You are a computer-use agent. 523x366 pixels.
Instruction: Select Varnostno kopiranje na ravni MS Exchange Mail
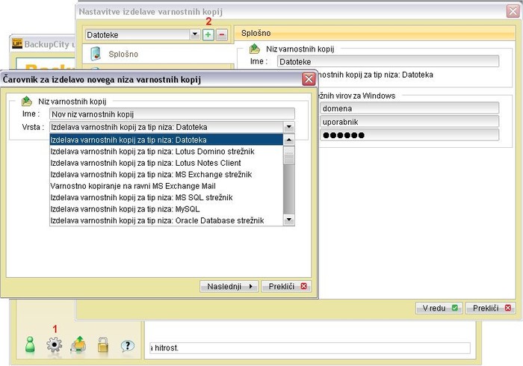(166, 186)
